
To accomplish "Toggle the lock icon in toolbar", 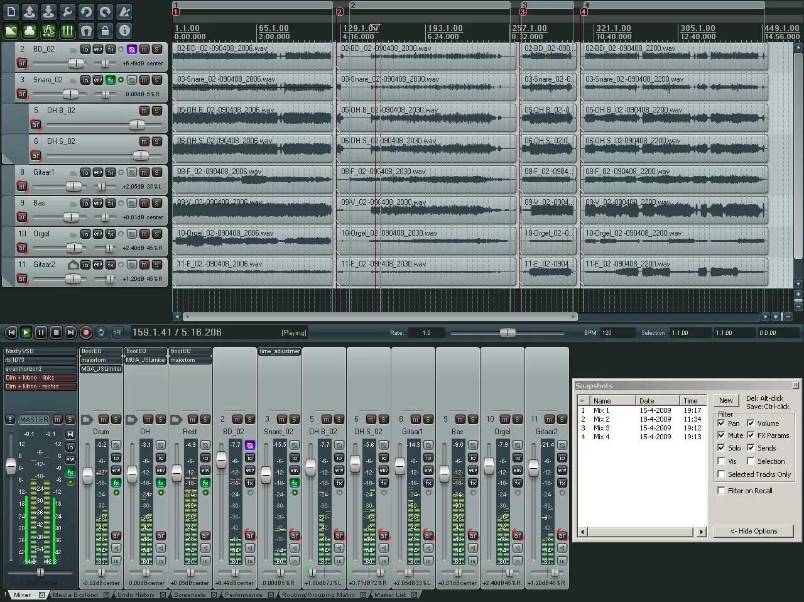I will point(106,30).
